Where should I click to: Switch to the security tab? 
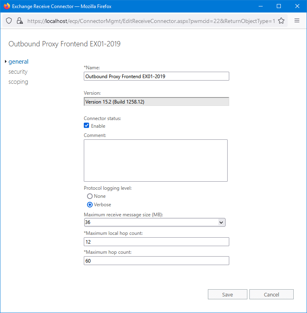[18, 72]
